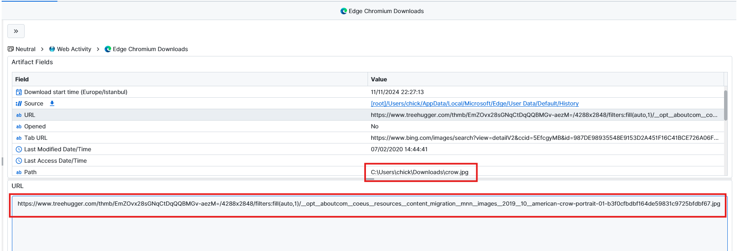Image resolution: width=738 pixels, height=251 pixels.
Task: Select the Edge Chromium Downloads breadcrumb
Action: pos(150,49)
